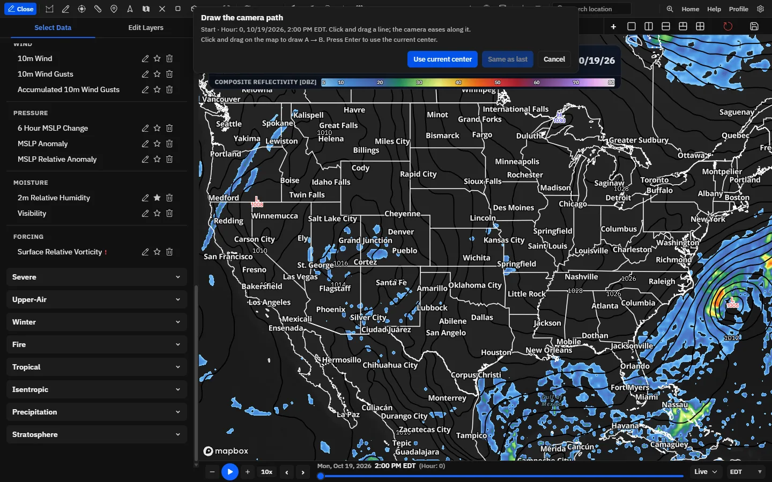The image size is (772, 482).
Task: Expand the Tropical category
Action: coord(96,367)
